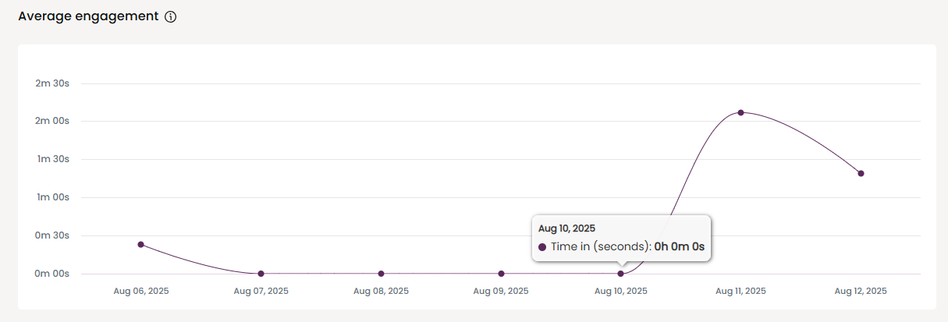Select the Aug 07, 2025 data point
The image size is (948, 322).
[261, 274]
